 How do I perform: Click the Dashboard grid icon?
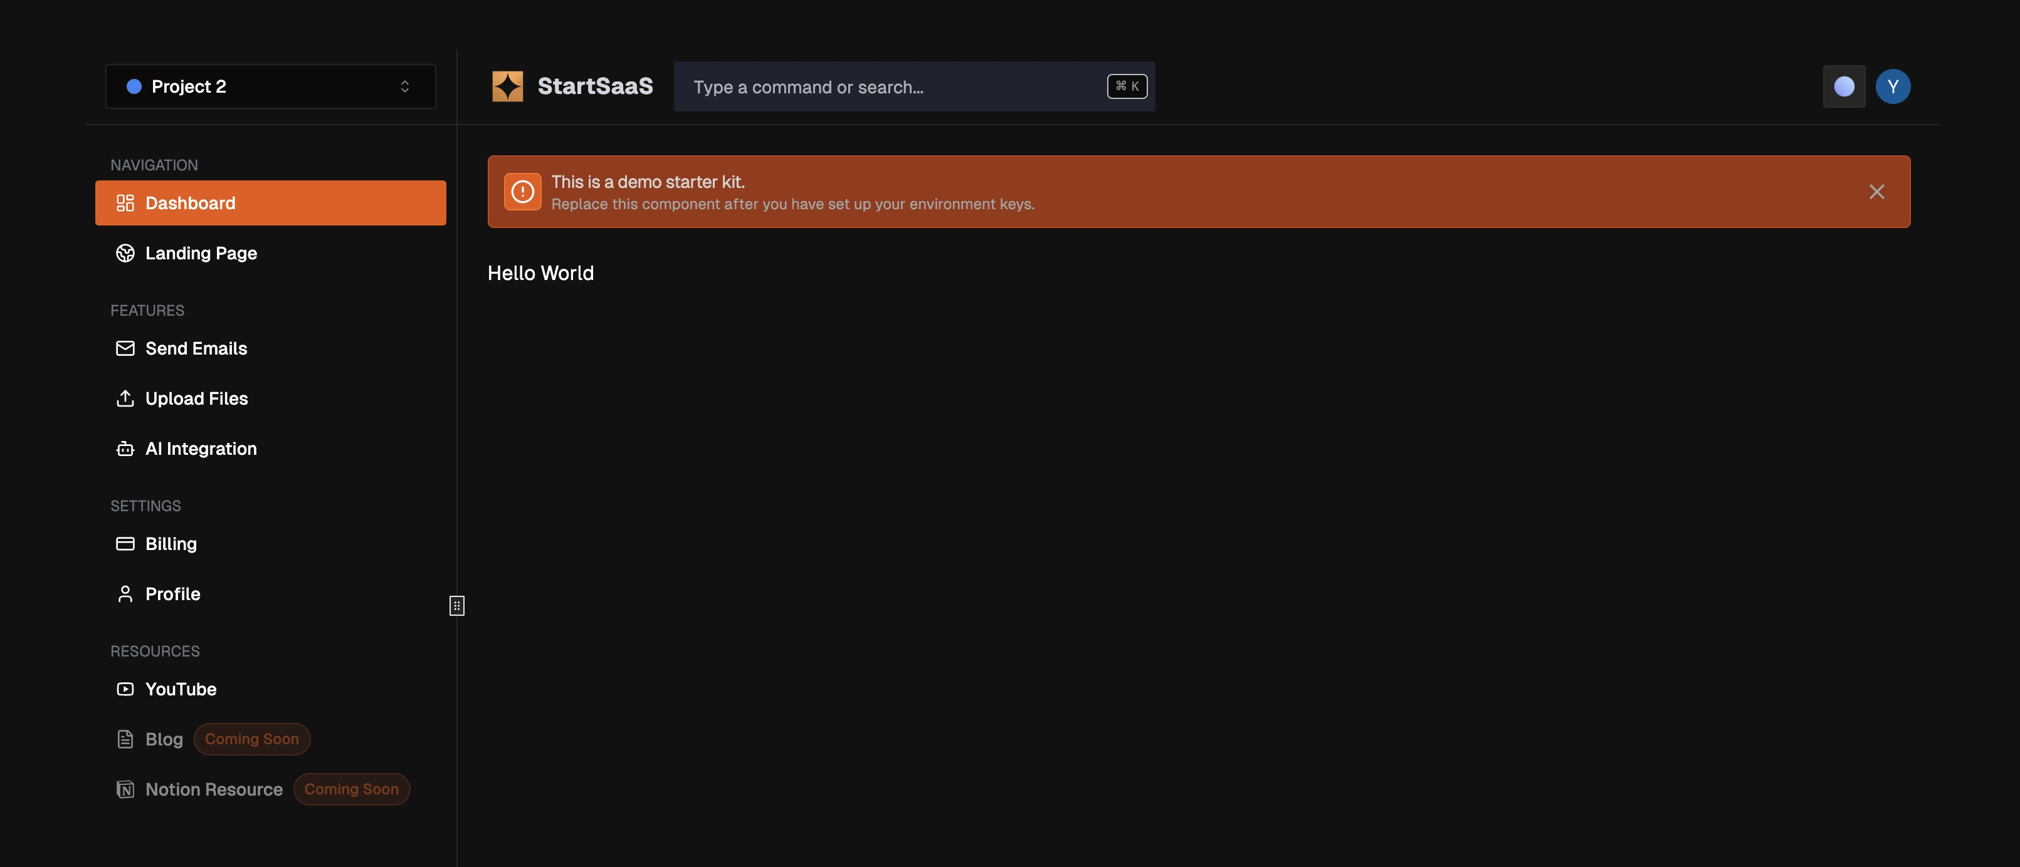click(125, 203)
